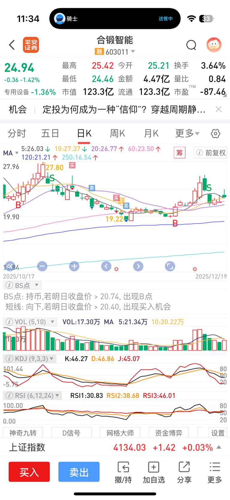Expand quote details corner triangle
230x500 pixels.
pos(225,96)
